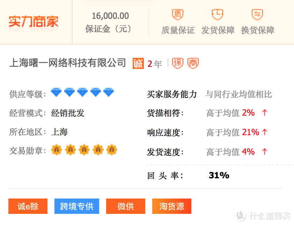Click the 商 merchant shield beside company name
This screenshot has width=294, height=225.
(193, 63)
